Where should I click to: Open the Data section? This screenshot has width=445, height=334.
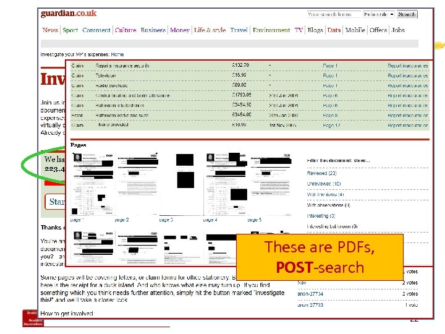(334, 30)
